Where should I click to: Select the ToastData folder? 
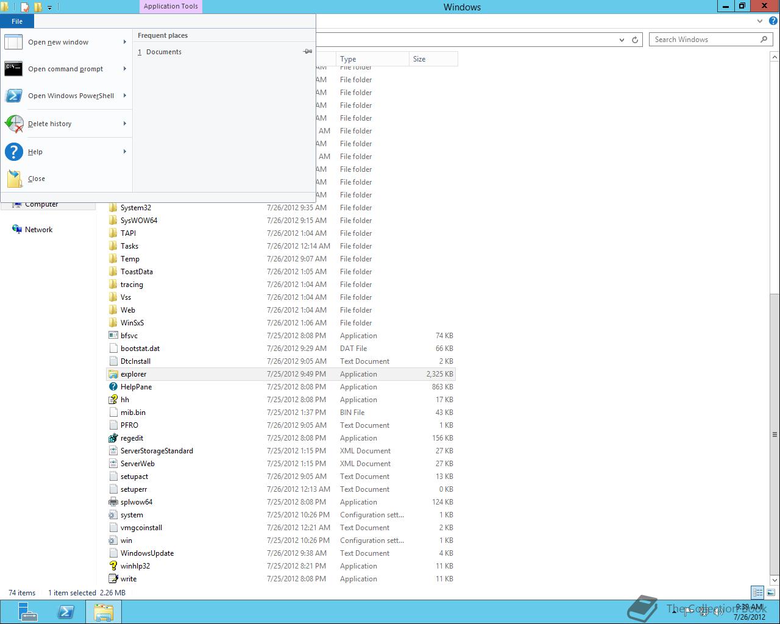point(136,272)
